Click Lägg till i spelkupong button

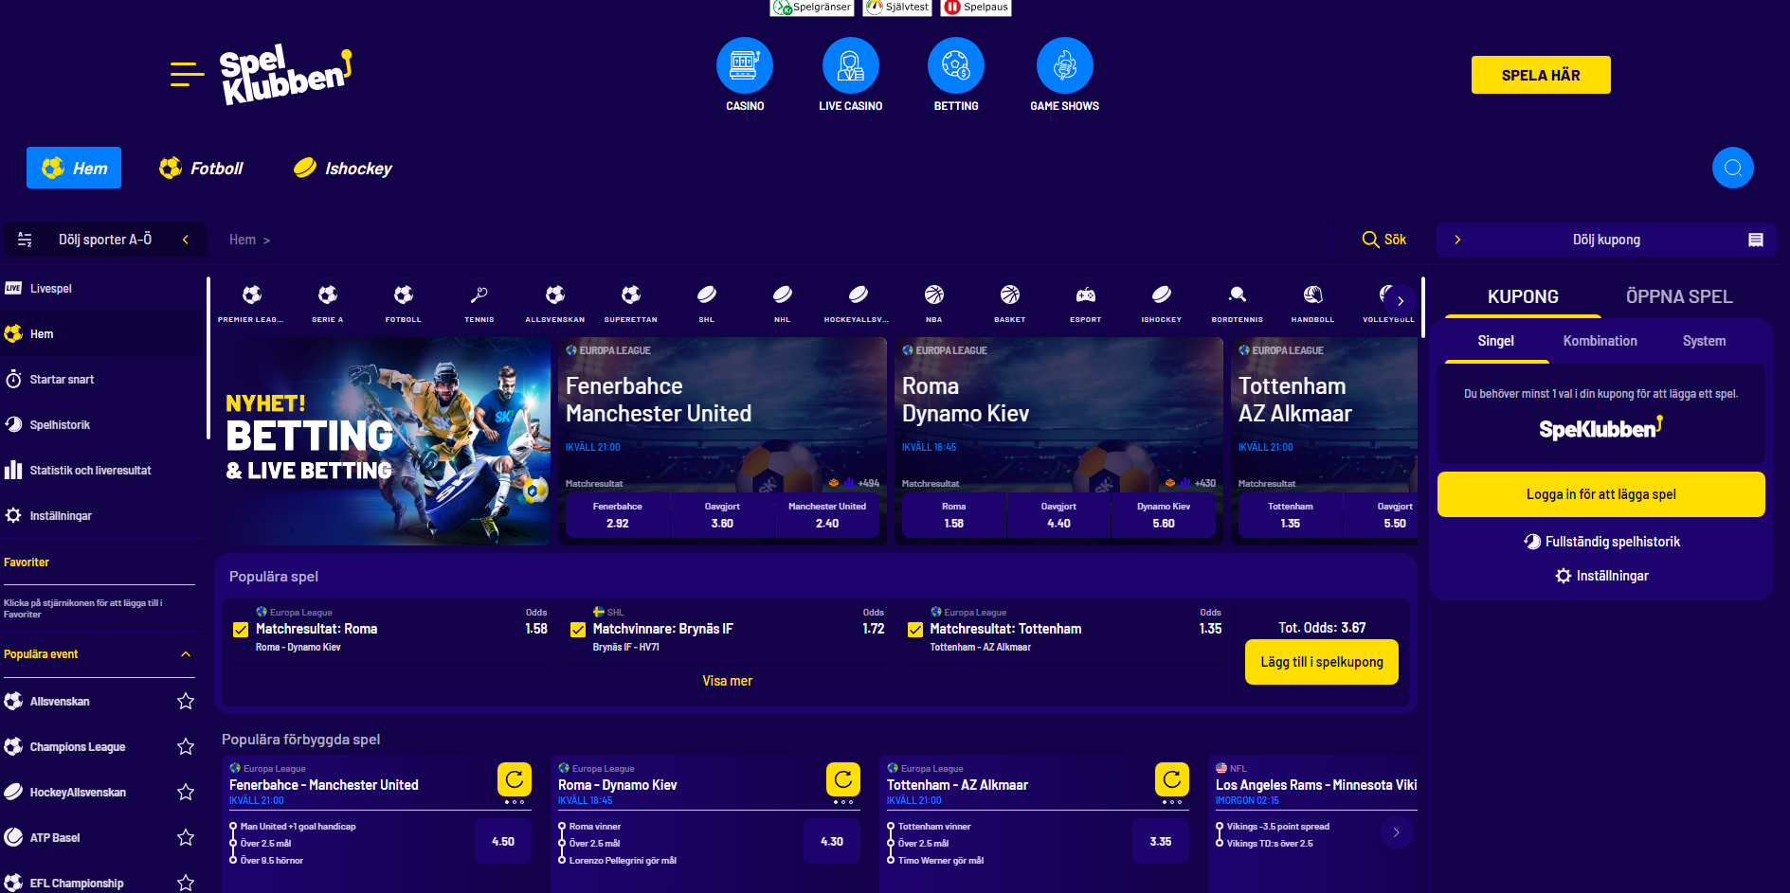[x=1322, y=662]
